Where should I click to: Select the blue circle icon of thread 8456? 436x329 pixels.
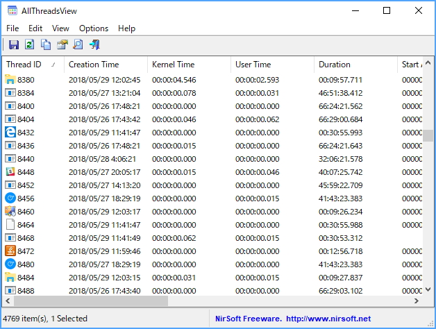tap(10, 199)
